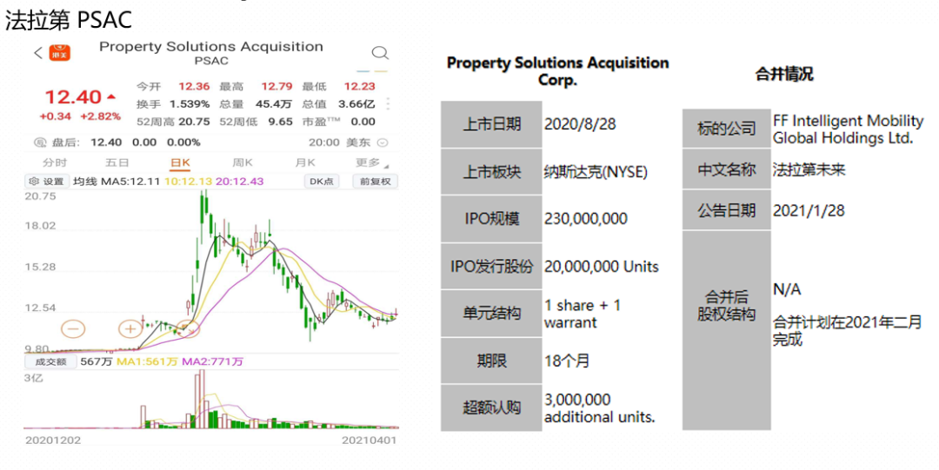The height and width of the screenshot is (470, 939).
Task: Click the 2020/8/28 listing date cell
Action: (x=580, y=124)
